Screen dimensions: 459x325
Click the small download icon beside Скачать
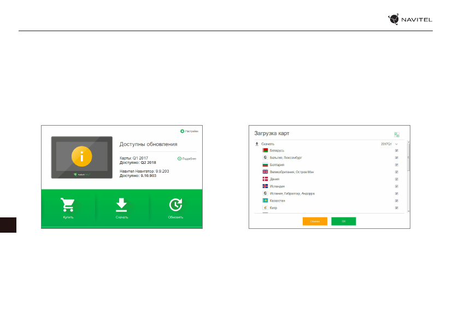(257, 144)
